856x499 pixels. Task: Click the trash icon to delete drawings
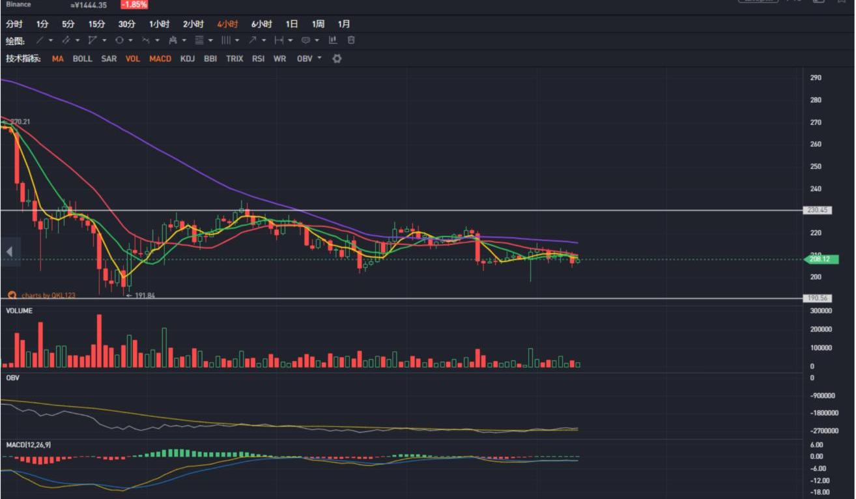point(351,40)
